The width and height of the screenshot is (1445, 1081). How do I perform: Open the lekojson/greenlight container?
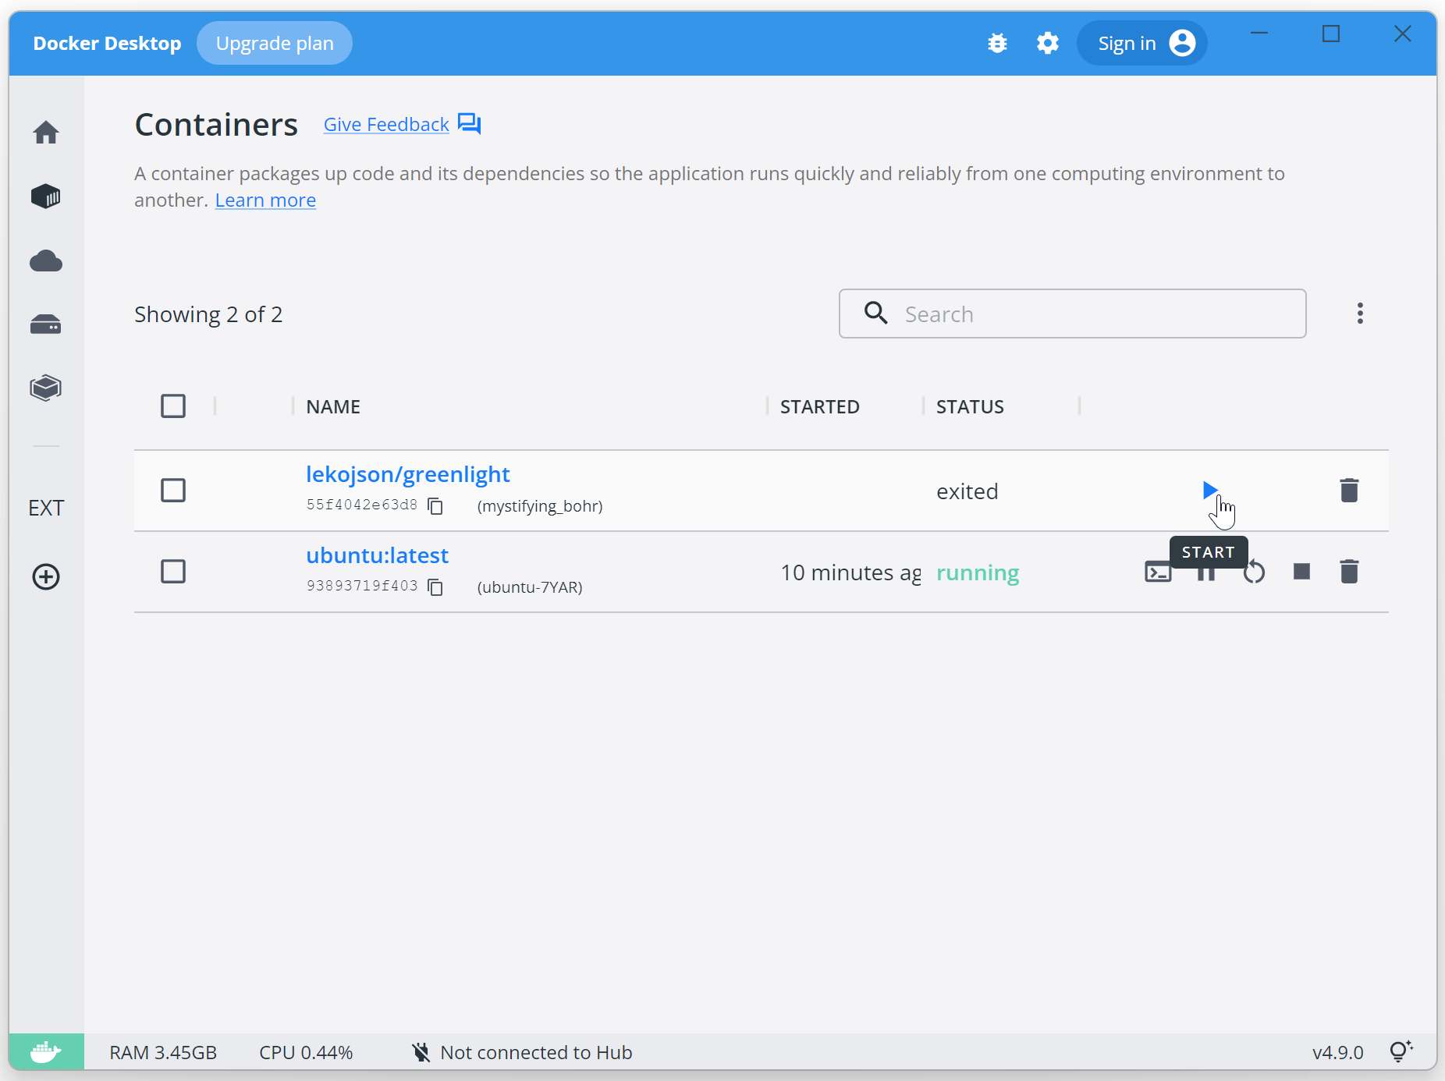[408, 474]
